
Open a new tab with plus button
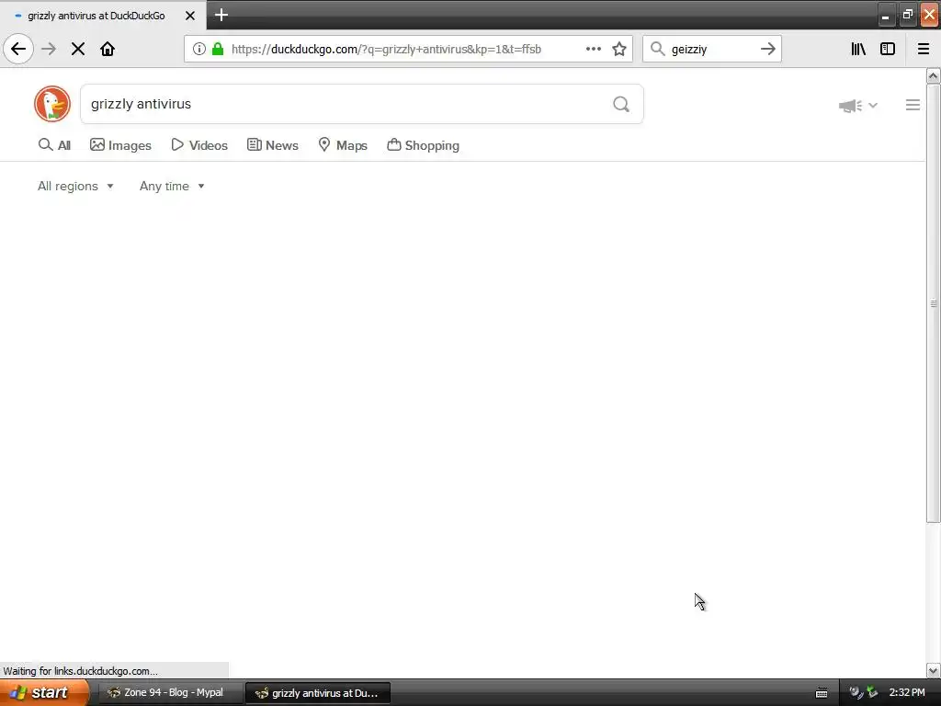click(221, 15)
